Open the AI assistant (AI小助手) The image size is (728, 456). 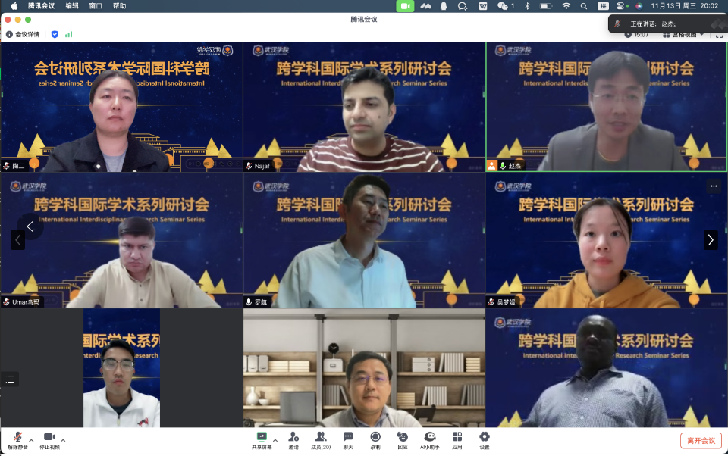pos(429,437)
